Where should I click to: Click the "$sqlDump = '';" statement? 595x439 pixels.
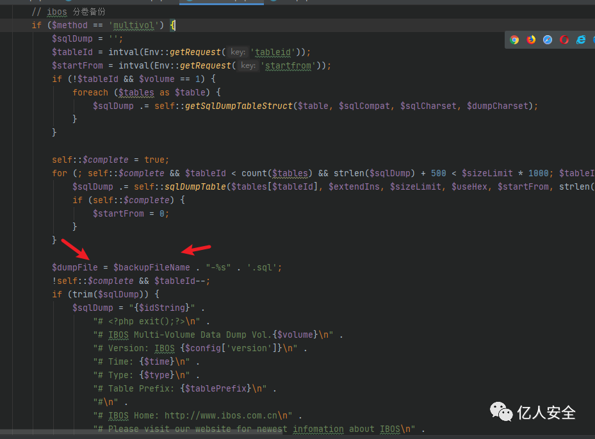(x=88, y=38)
